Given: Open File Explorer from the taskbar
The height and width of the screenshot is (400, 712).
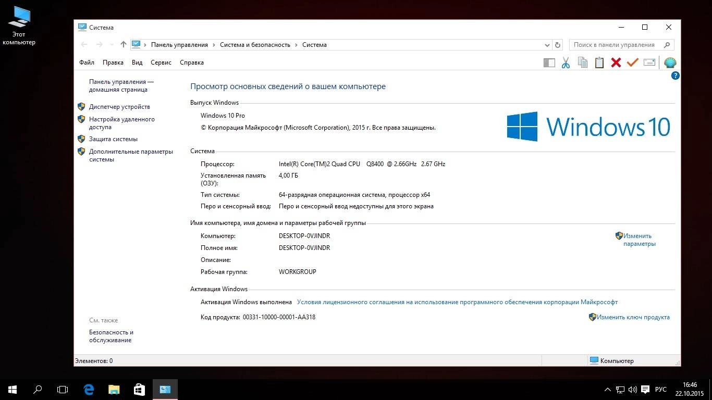Looking at the screenshot, I should (x=114, y=389).
